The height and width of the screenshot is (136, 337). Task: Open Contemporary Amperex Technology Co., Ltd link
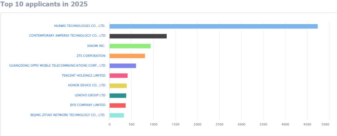click(x=67, y=36)
